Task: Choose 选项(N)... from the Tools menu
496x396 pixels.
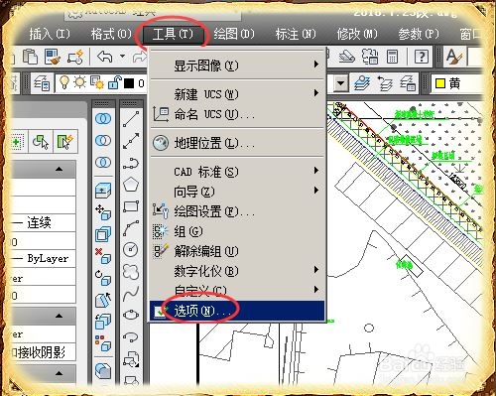Action: (237, 311)
